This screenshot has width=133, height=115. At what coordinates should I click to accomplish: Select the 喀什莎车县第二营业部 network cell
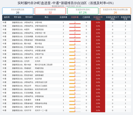pyautogui.click(x=44, y=65)
